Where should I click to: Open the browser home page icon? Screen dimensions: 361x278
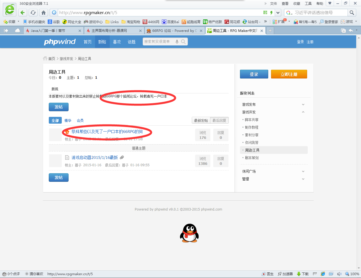click(43, 12)
